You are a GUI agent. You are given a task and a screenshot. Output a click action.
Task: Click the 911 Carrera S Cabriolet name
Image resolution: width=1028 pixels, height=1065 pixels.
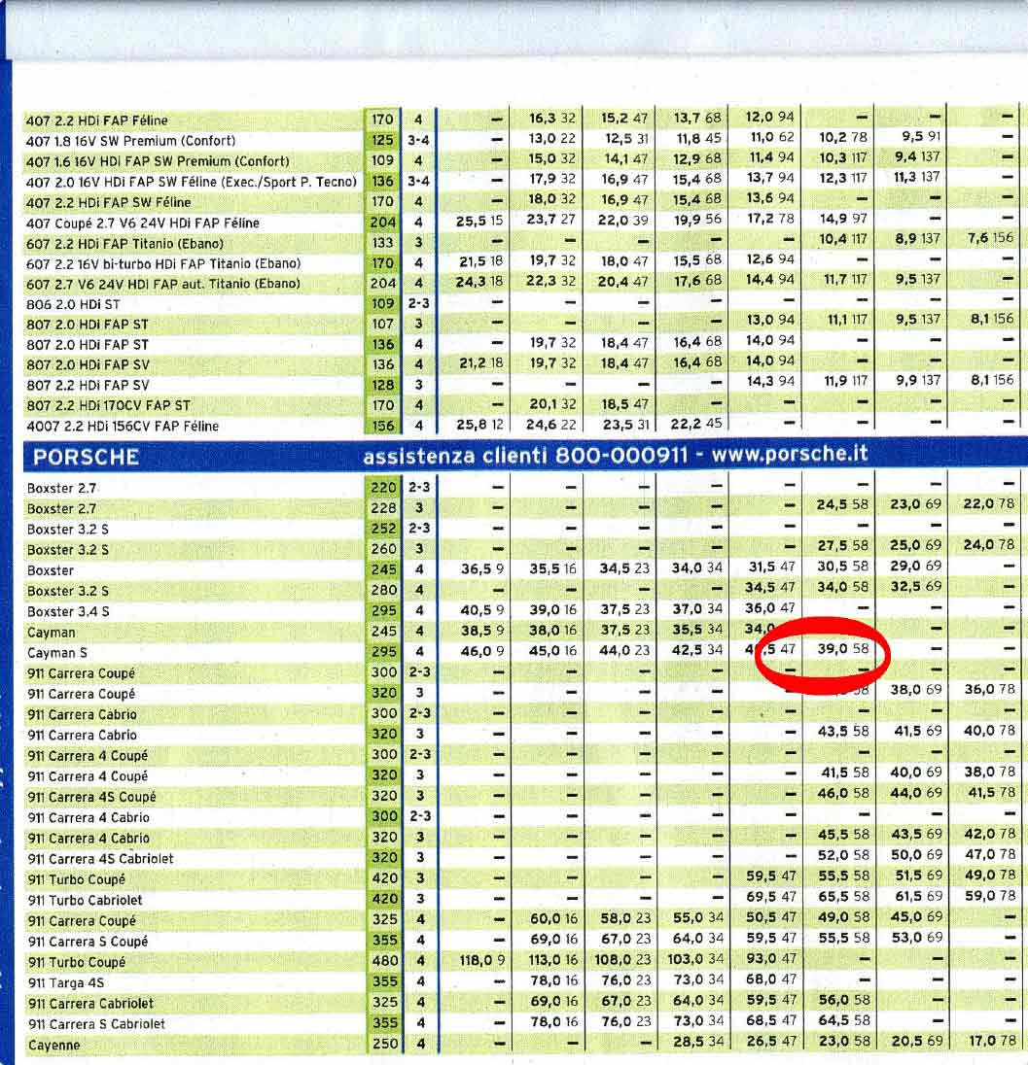pyautogui.click(x=96, y=1023)
